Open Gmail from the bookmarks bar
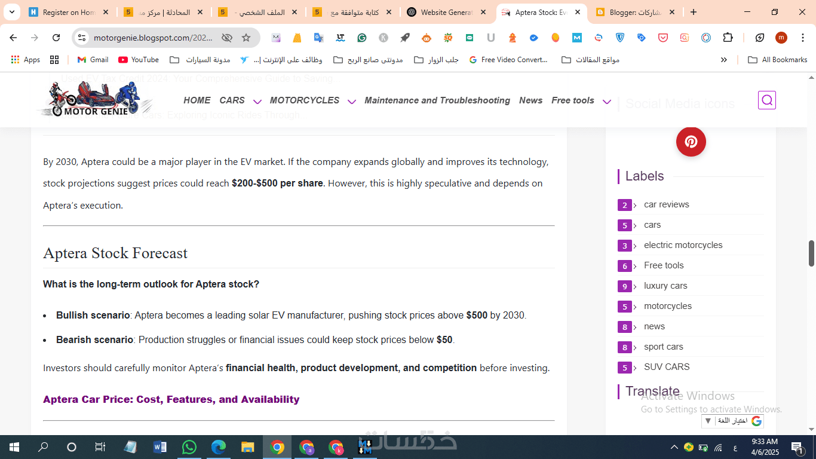The height and width of the screenshot is (459, 816). (93, 60)
